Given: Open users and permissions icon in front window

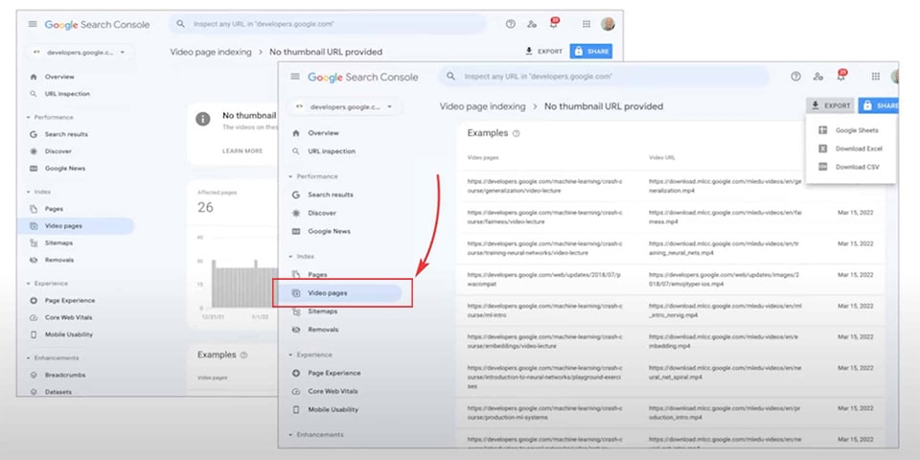Looking at the screenshot, I should 817,77.
